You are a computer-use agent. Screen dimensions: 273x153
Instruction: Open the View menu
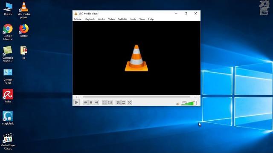point(142,19)
